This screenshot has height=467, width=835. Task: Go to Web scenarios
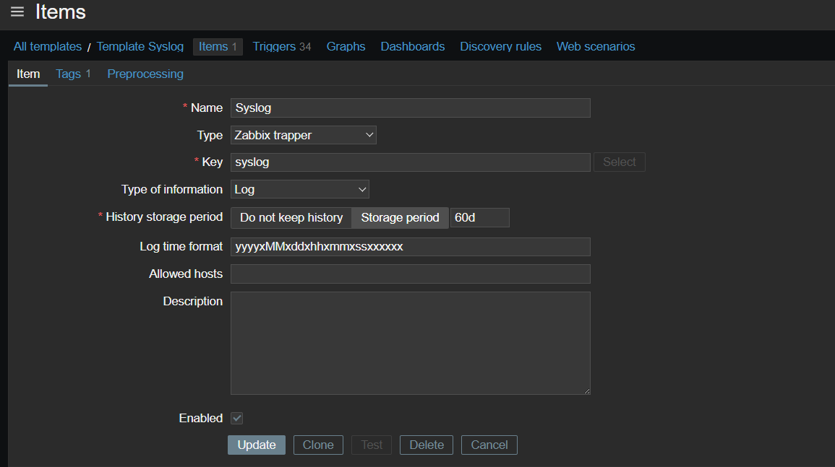pos(596,47)
